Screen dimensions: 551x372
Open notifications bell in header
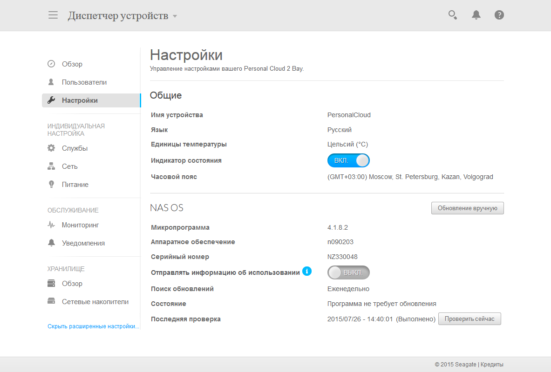coord(476,15)
